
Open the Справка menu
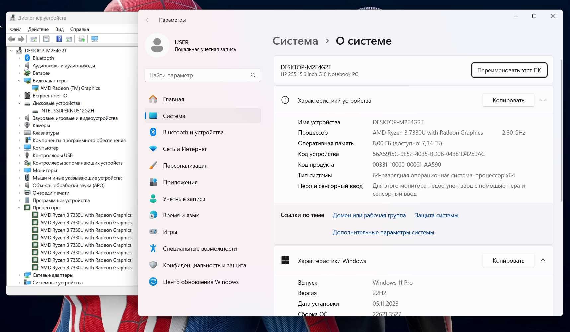tap(79, 29)
